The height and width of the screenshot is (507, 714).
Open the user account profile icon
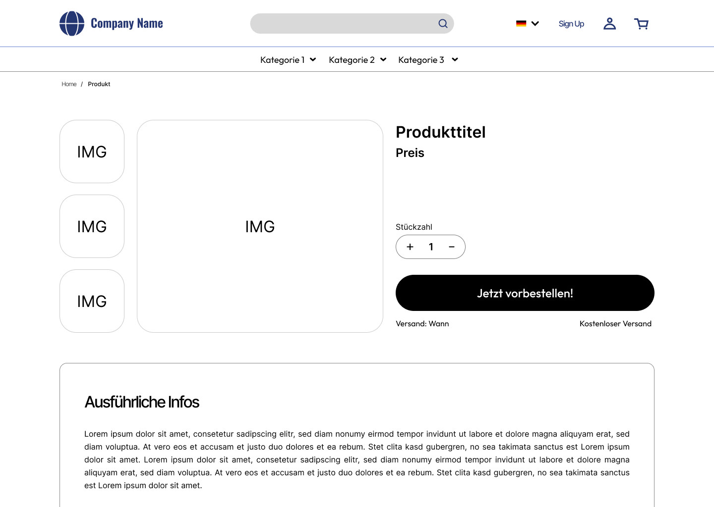click(609, 24)
